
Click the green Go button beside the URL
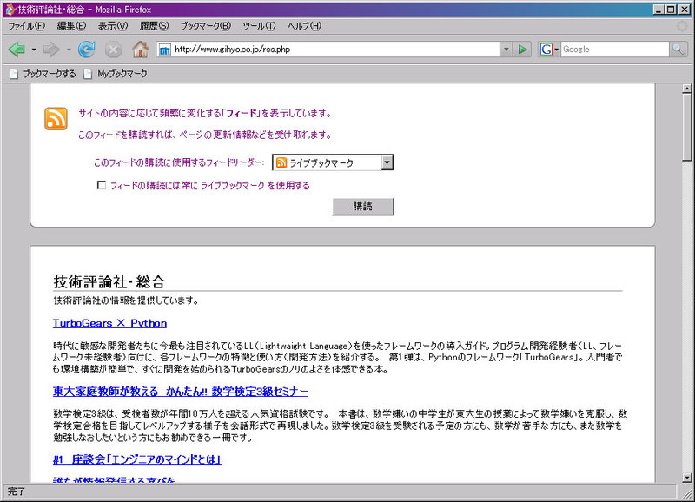pyautogui.click(x=523, y=50)
